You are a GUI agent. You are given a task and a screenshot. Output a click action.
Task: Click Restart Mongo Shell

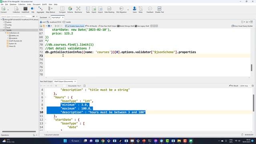click(x=126, y=26)
